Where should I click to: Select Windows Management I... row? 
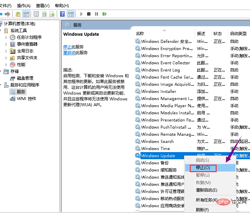(x=192, y=98)
